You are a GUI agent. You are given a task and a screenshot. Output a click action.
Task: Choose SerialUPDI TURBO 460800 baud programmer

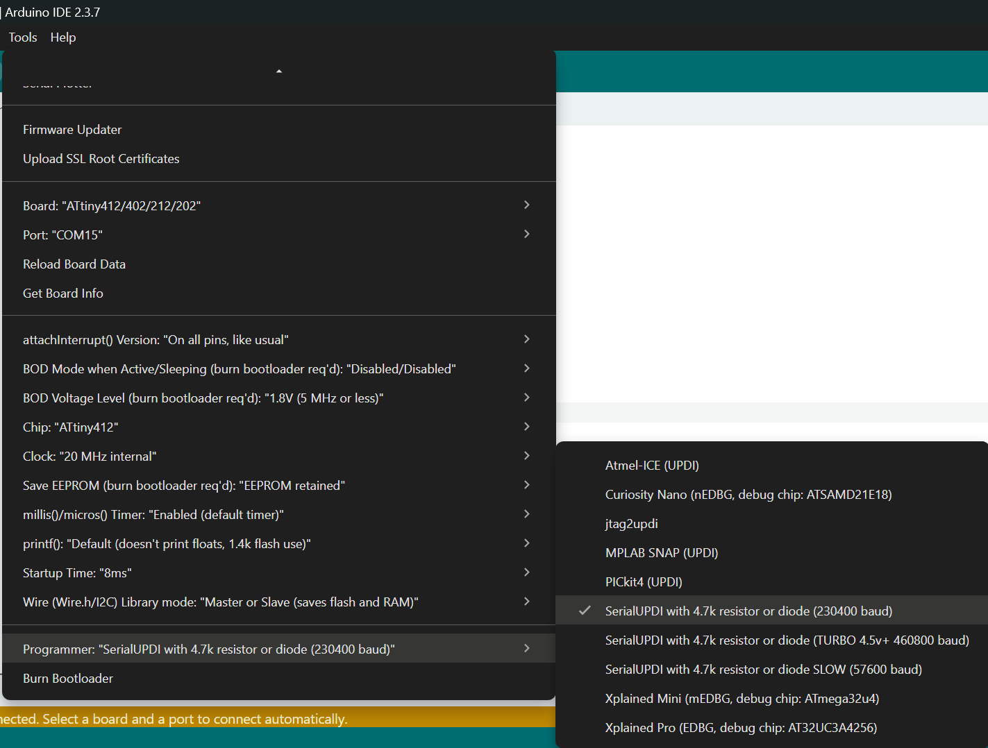pyautogui.click(x=787, y=640)
